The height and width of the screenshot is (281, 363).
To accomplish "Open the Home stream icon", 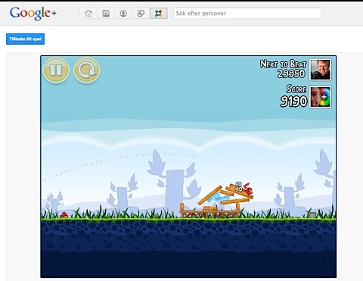I will (x=88, y=14).
